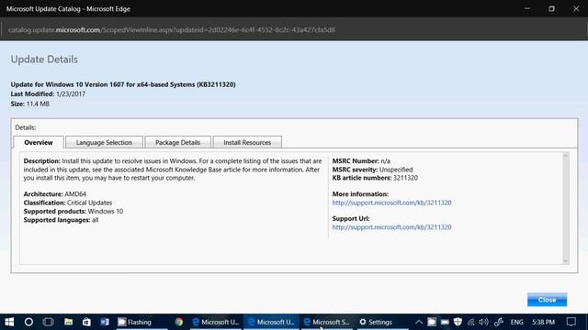
Task: Show hidden system tray icons
Action: click(x=419, y=322)
